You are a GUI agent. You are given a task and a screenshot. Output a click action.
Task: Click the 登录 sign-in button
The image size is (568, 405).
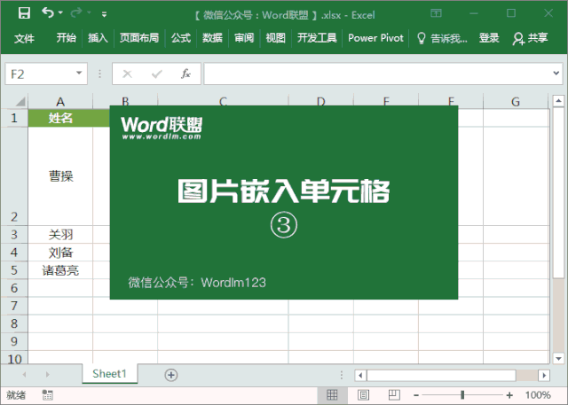tap(489, 38)
